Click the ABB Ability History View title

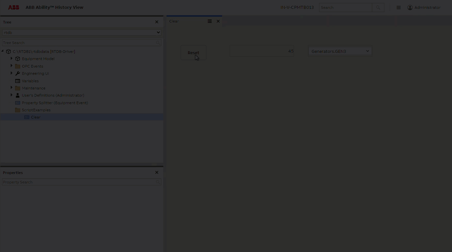pos(55,7)
